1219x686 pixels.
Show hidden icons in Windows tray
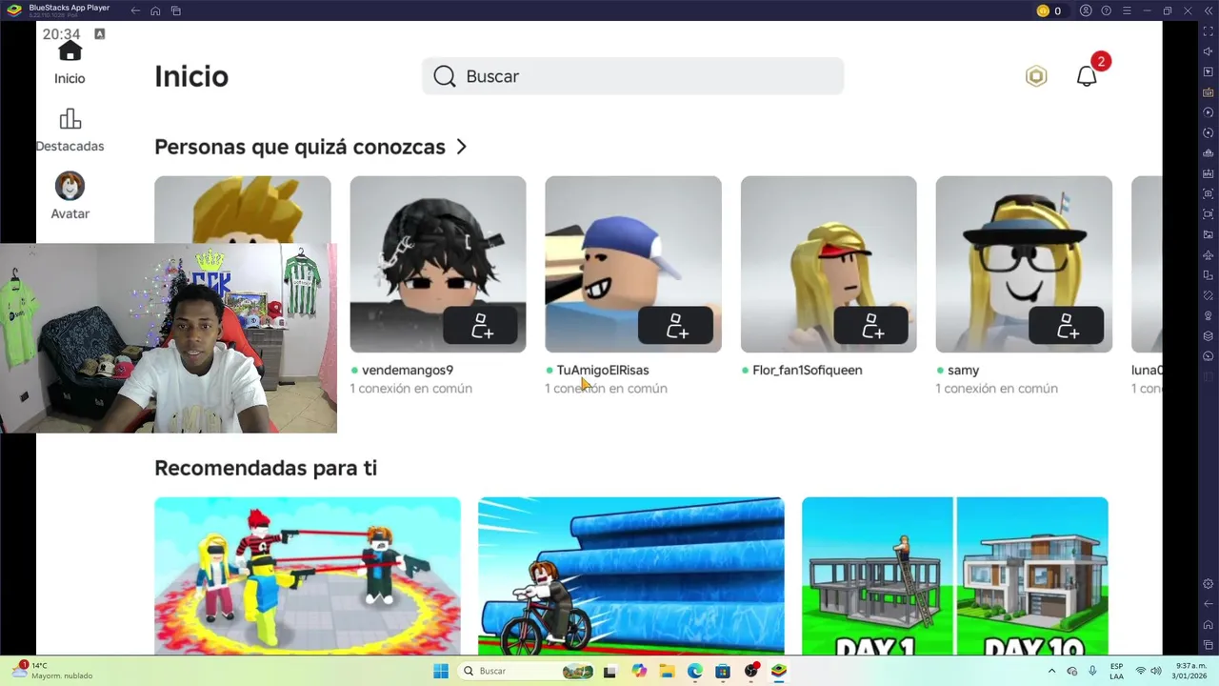[x=1051, y=671]
